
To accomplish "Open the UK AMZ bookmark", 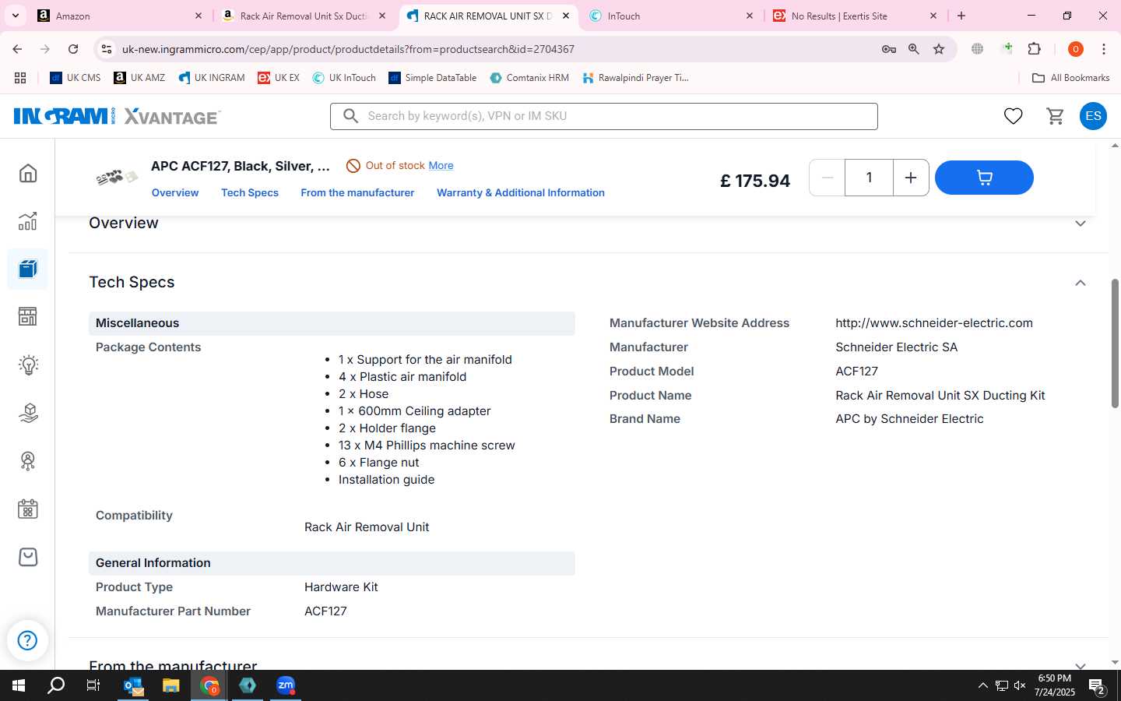I will (140, 78).
